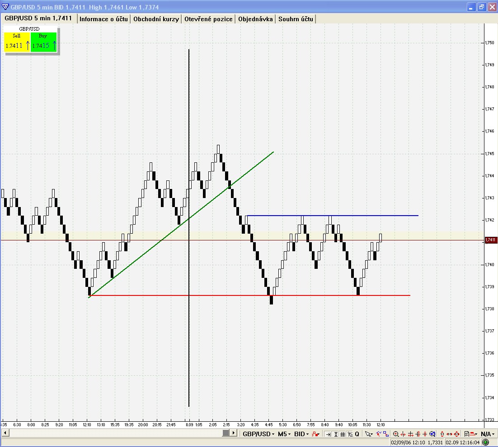Select the blue horizontal resistance line
This screenshot has height=447, width=498.
point(333,216)
